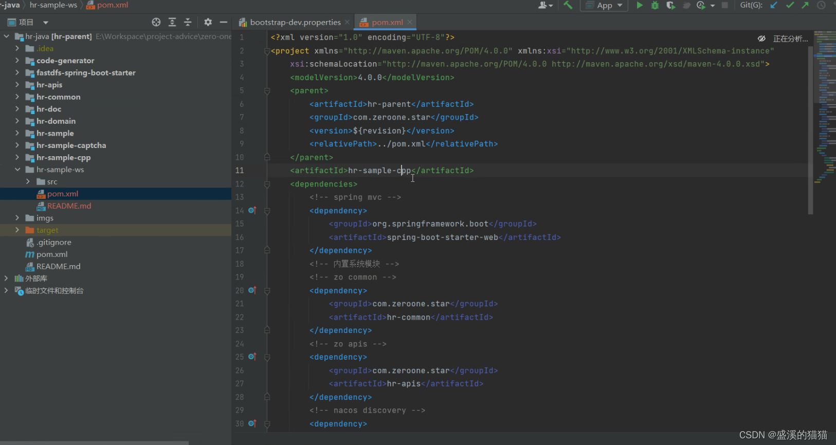This screenshot has width=836, height=445.
Task: Start debugging with the bug icon
Action: 655,5
